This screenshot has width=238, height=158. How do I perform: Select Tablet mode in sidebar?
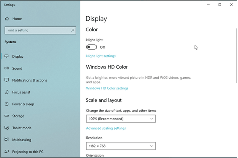coord(22,128)
